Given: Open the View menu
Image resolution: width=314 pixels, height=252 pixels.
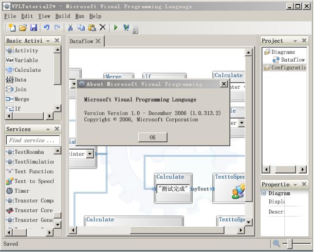Looking at the screenshot, I should (44, 16).
